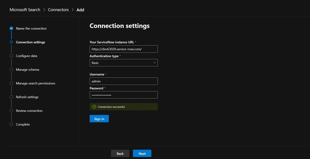Navigate to Connectors breadcrumb
Screen dimensions: 310x159
coord(58,10)
